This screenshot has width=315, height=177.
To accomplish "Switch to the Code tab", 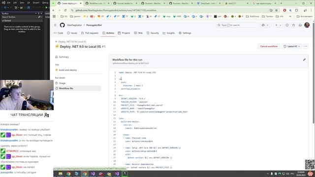I will tap(59, 33).
